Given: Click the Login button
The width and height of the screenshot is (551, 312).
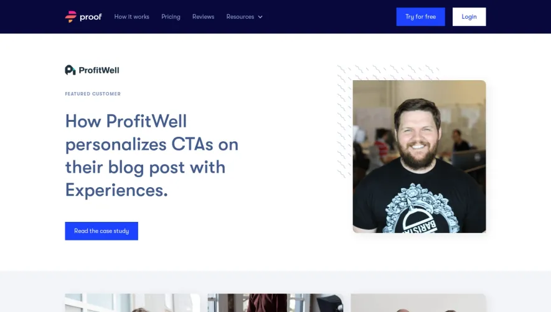Looking at the screenshot, I should pos(469,17).
